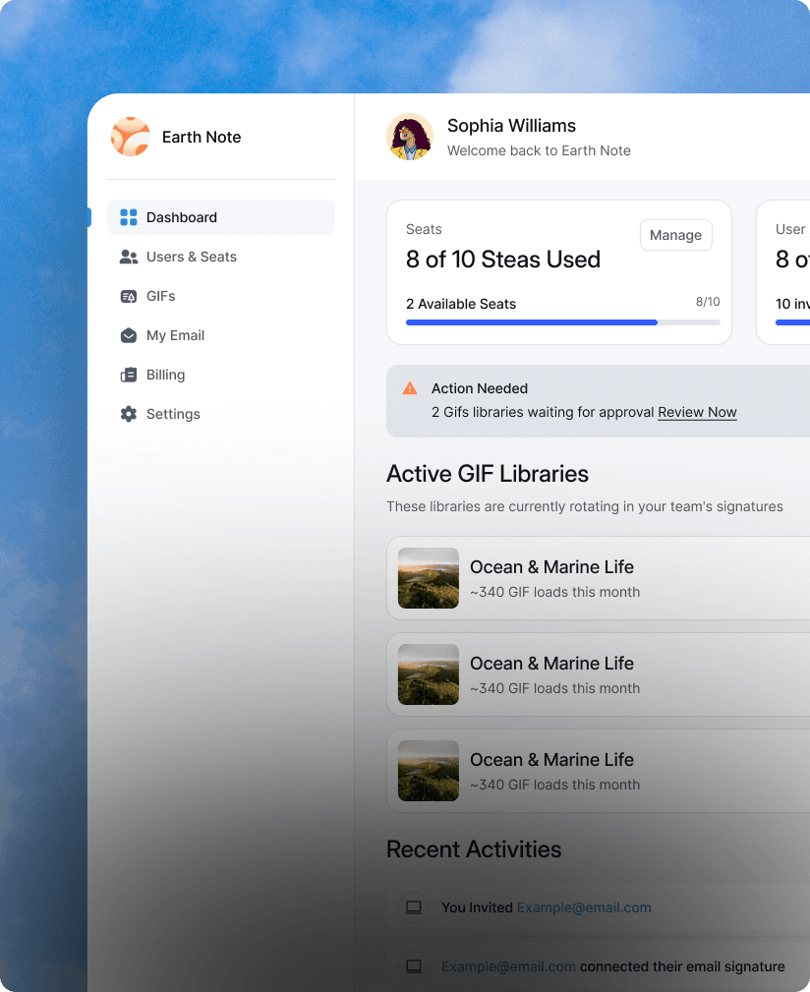The height and width of the screenshot is (992, 810).
Task: Click the GIFs icon in sidebar
Action: (x=129, y=296)
